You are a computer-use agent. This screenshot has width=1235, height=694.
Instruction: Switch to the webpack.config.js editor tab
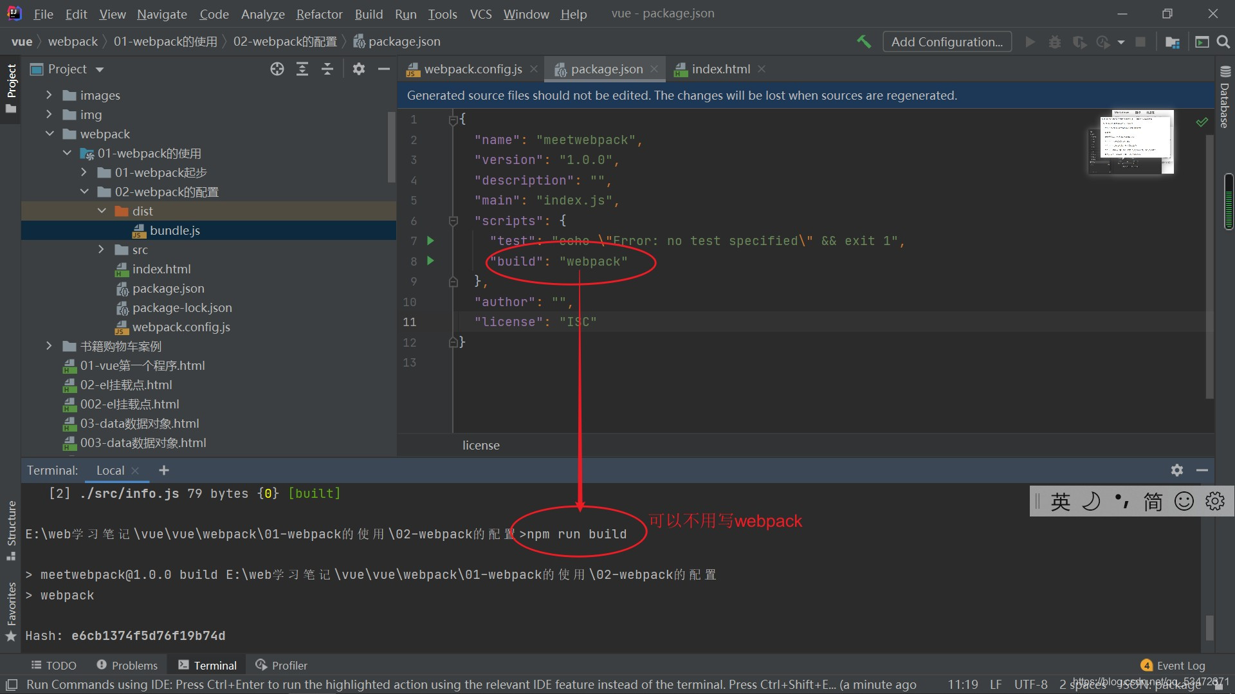471,69
